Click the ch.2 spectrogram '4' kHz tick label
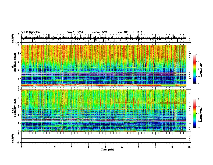The width and height of the screenshot is (213, 165). (x=19, y=115)
